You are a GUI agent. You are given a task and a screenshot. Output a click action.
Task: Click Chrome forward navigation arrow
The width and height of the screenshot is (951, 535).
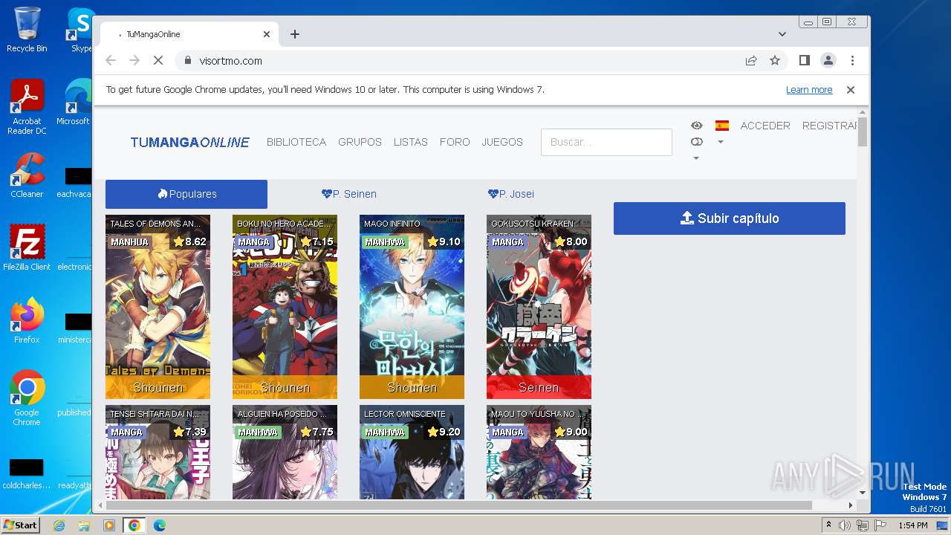134,61
